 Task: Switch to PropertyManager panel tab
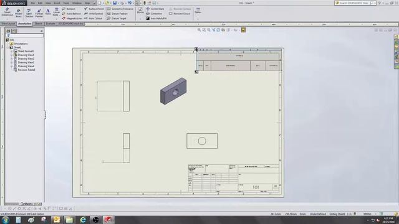[14, 31]
